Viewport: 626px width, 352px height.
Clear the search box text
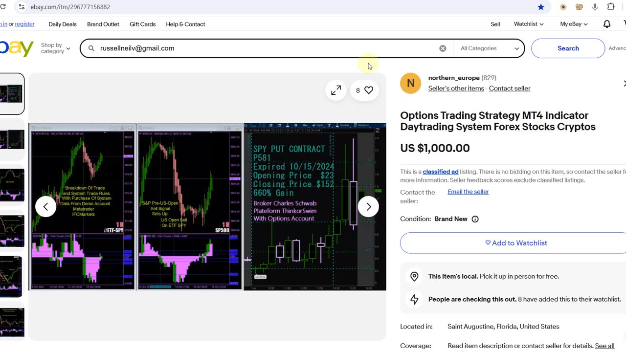(443, 48)
